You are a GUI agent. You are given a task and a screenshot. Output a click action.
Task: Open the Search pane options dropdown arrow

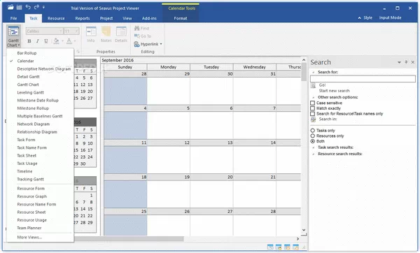399,62
